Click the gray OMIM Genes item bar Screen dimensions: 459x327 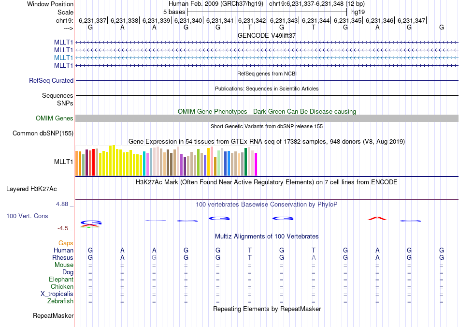(x=267, y=118)
